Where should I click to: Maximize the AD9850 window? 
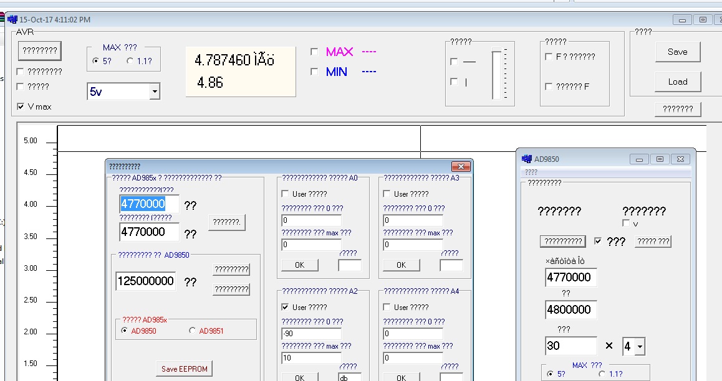coord(660,159)
